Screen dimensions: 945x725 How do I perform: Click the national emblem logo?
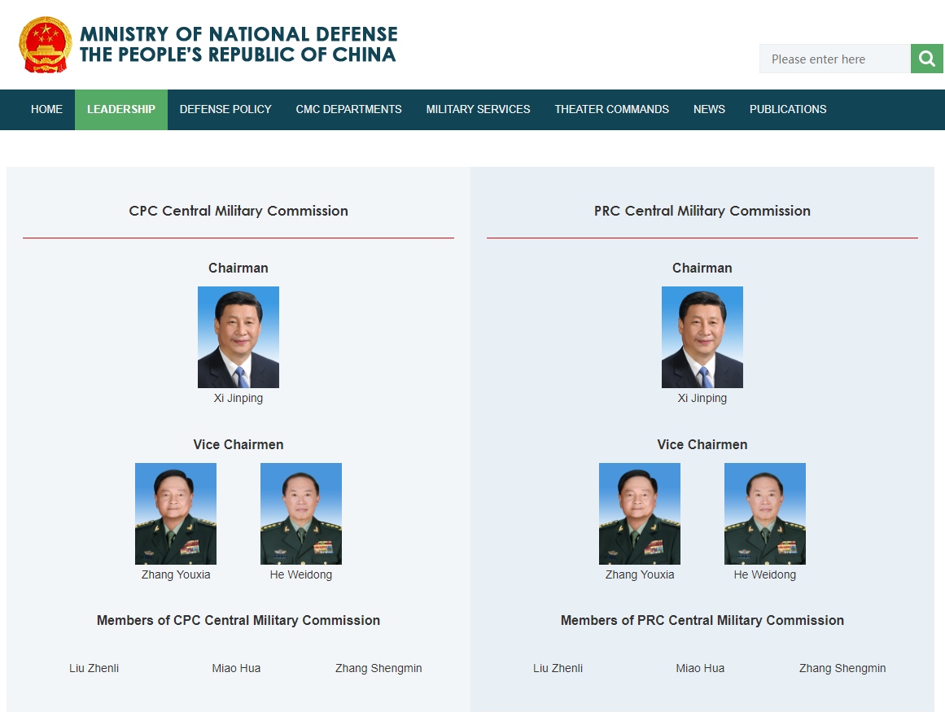tap(46, 45)
